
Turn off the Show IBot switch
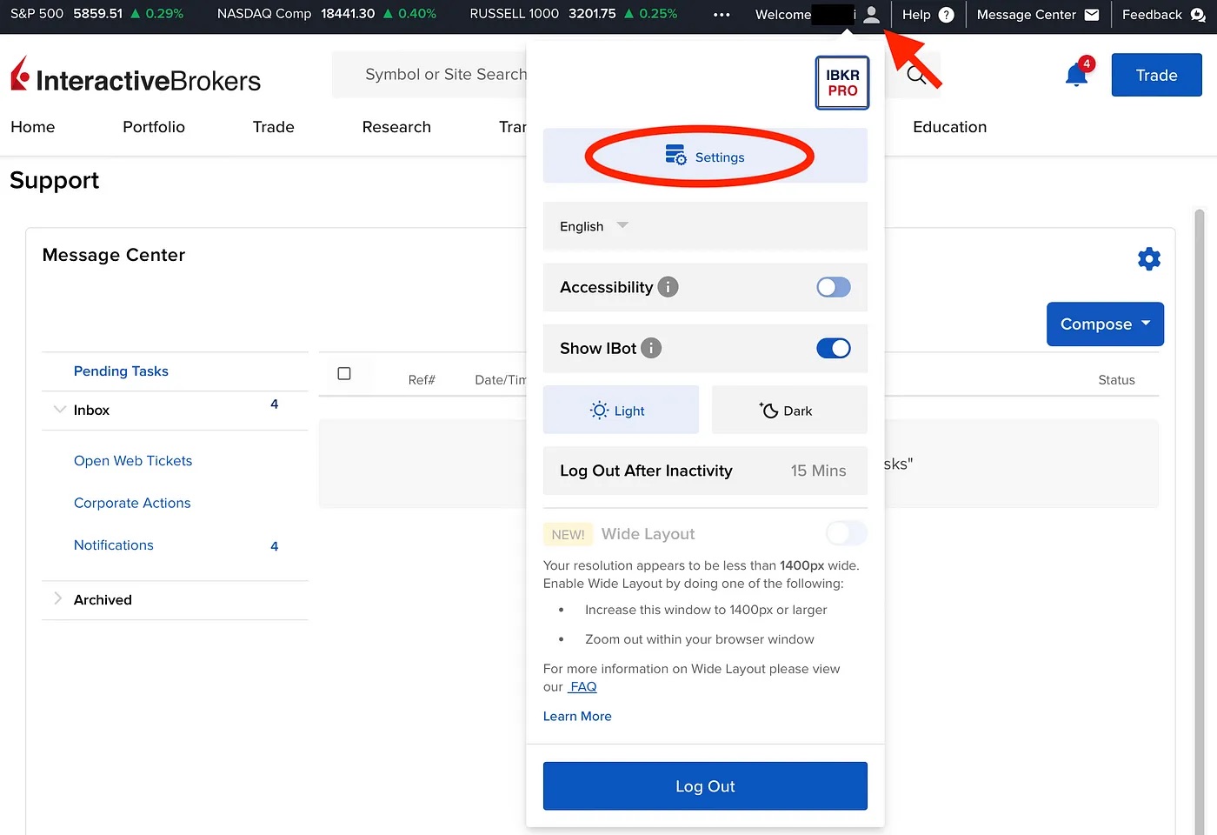[x=833, y=348]
